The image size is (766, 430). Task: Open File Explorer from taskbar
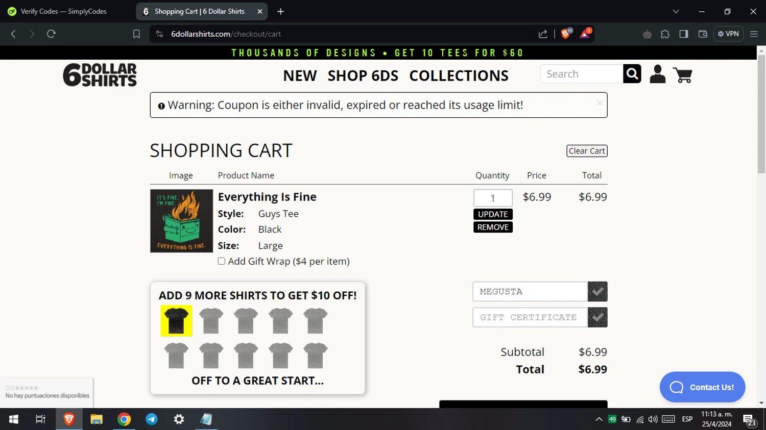(x=97, y=419)
